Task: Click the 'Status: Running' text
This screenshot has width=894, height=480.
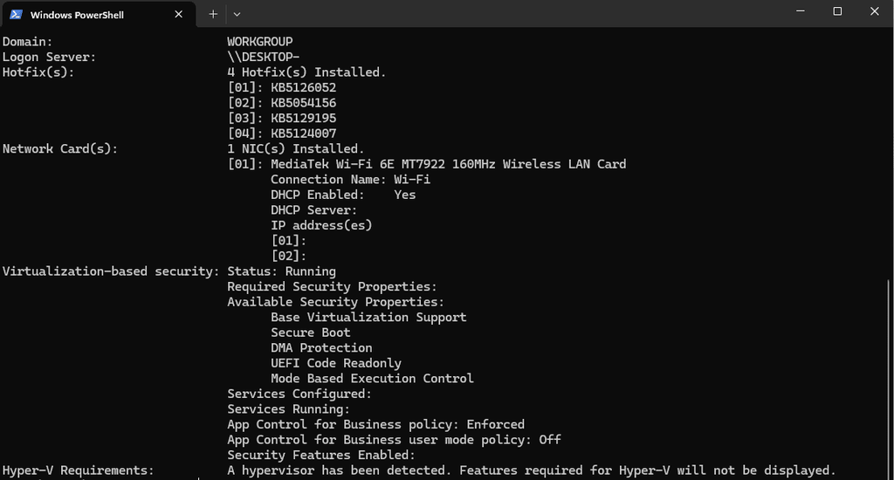Action: 282,271
